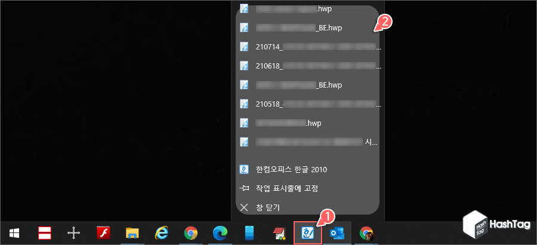537x245 pixels.
Task: Open Microsoft Outlook from the taskbar
Action: (337, 233)
